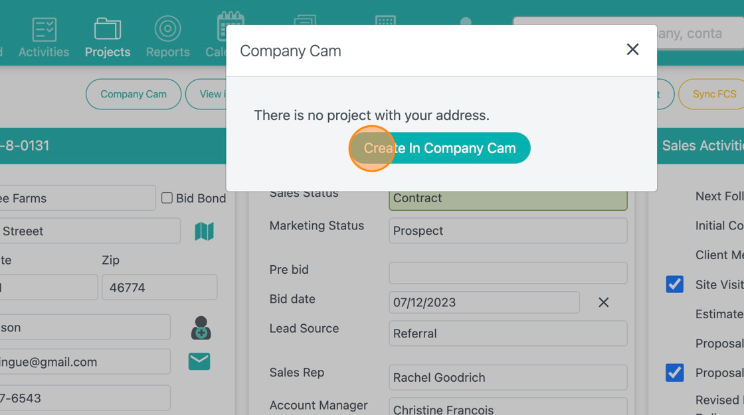The width and height of the screenshot is (744, 415).
Task: Uncheck the Proposal checkbox
Action: [x=674, y=373]
